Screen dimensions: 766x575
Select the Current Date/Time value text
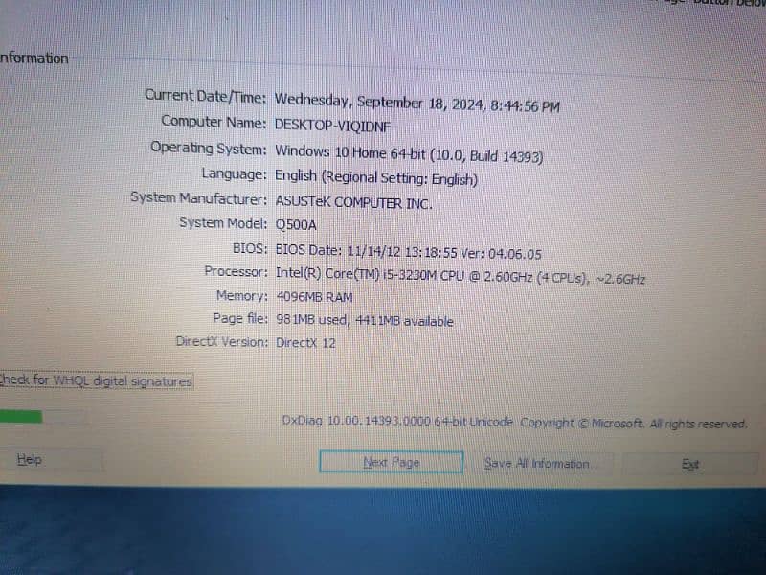click(417, 103)
